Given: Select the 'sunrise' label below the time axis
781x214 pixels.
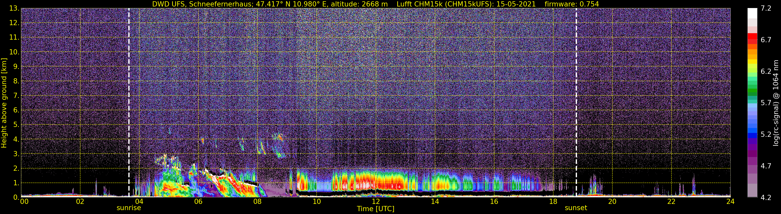Looking at the screenshot, I should tap(129, 208).
